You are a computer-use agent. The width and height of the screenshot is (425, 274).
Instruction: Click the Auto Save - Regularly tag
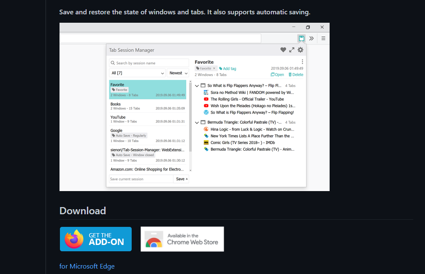(x=129, y=136)
